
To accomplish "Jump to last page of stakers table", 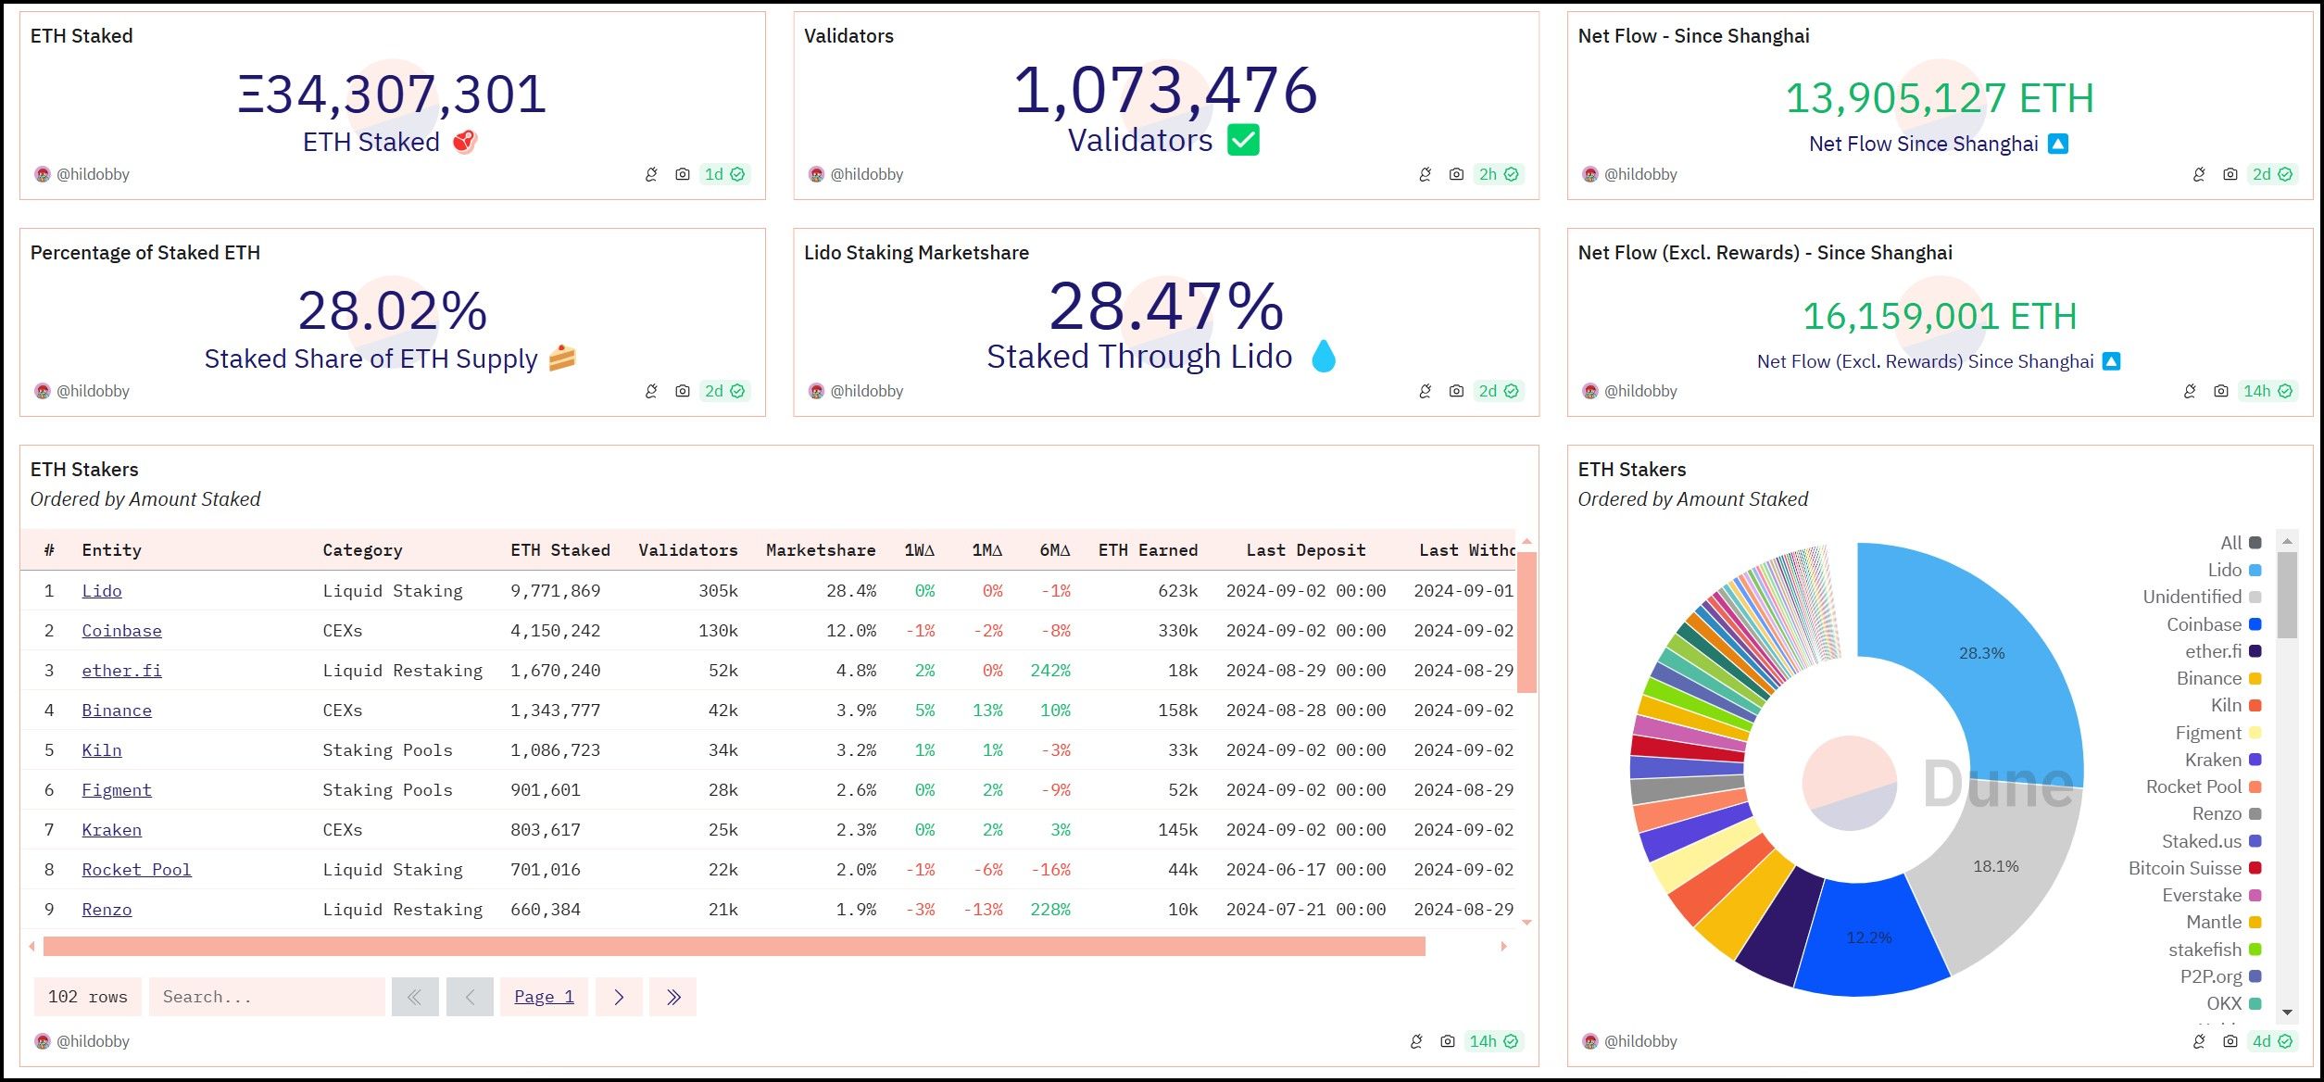I will (x=673, y=997).
